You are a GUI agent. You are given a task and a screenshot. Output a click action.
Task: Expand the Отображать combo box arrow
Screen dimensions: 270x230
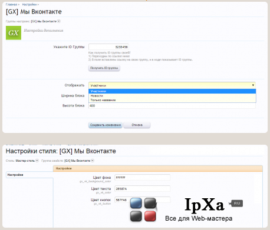(253, 85)
